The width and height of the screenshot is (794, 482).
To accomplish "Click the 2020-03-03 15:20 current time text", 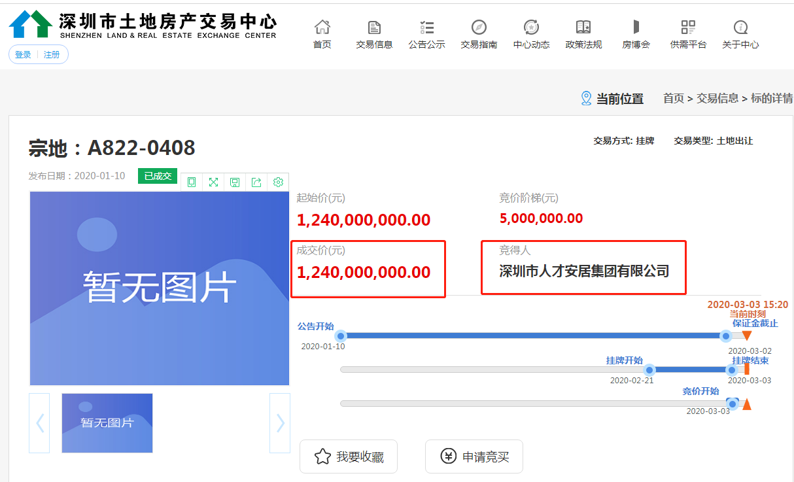I will (748, 305).
